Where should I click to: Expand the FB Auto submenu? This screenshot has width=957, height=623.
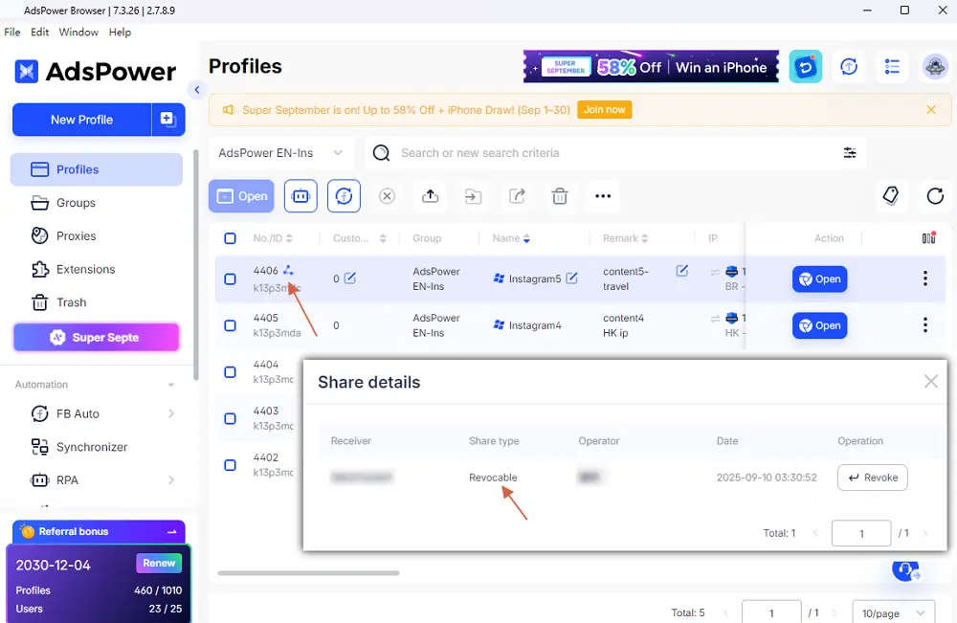tap(171, 413)
